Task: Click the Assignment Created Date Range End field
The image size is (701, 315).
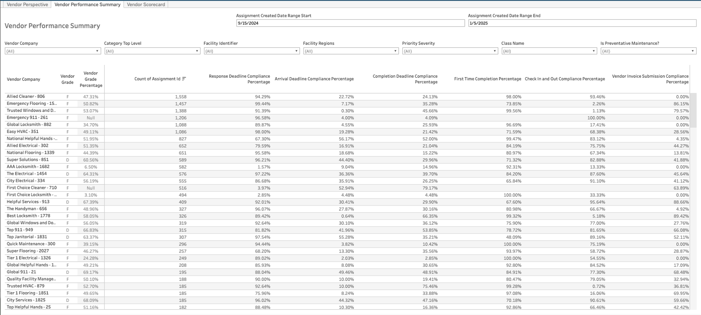Action: pyautogui.click(x=582, y=23)
